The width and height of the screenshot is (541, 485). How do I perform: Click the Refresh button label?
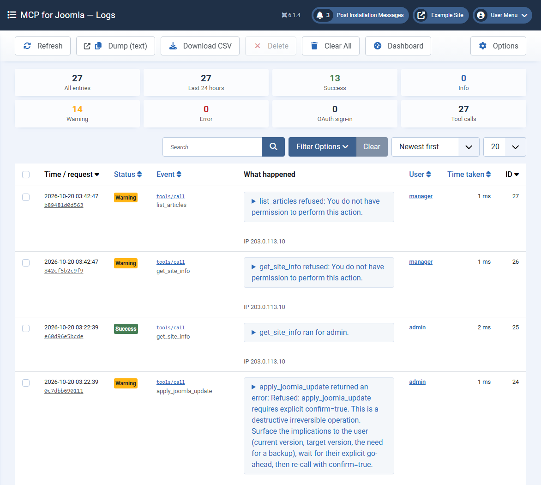(x=50, y=46)
